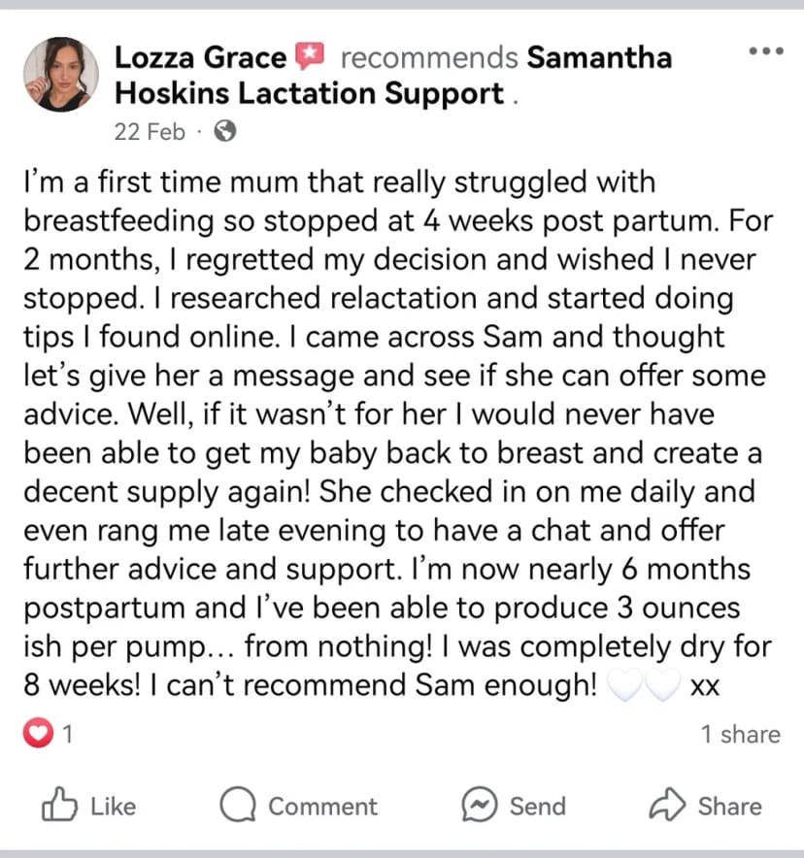This screenshot has height=858, width=804.
Task: Click the Messenger Send icon
Action: click(x=480, y=805)
